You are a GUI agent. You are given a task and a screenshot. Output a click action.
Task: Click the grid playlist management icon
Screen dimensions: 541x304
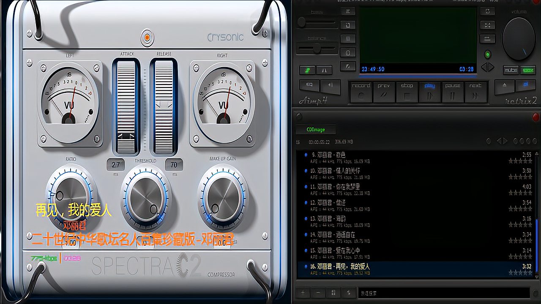click(333, 293)
